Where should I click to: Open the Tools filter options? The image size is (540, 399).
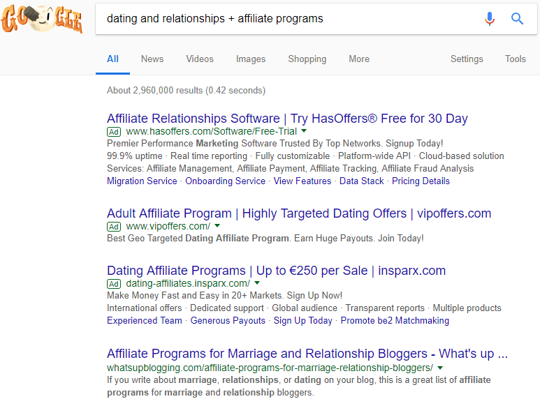516,59
